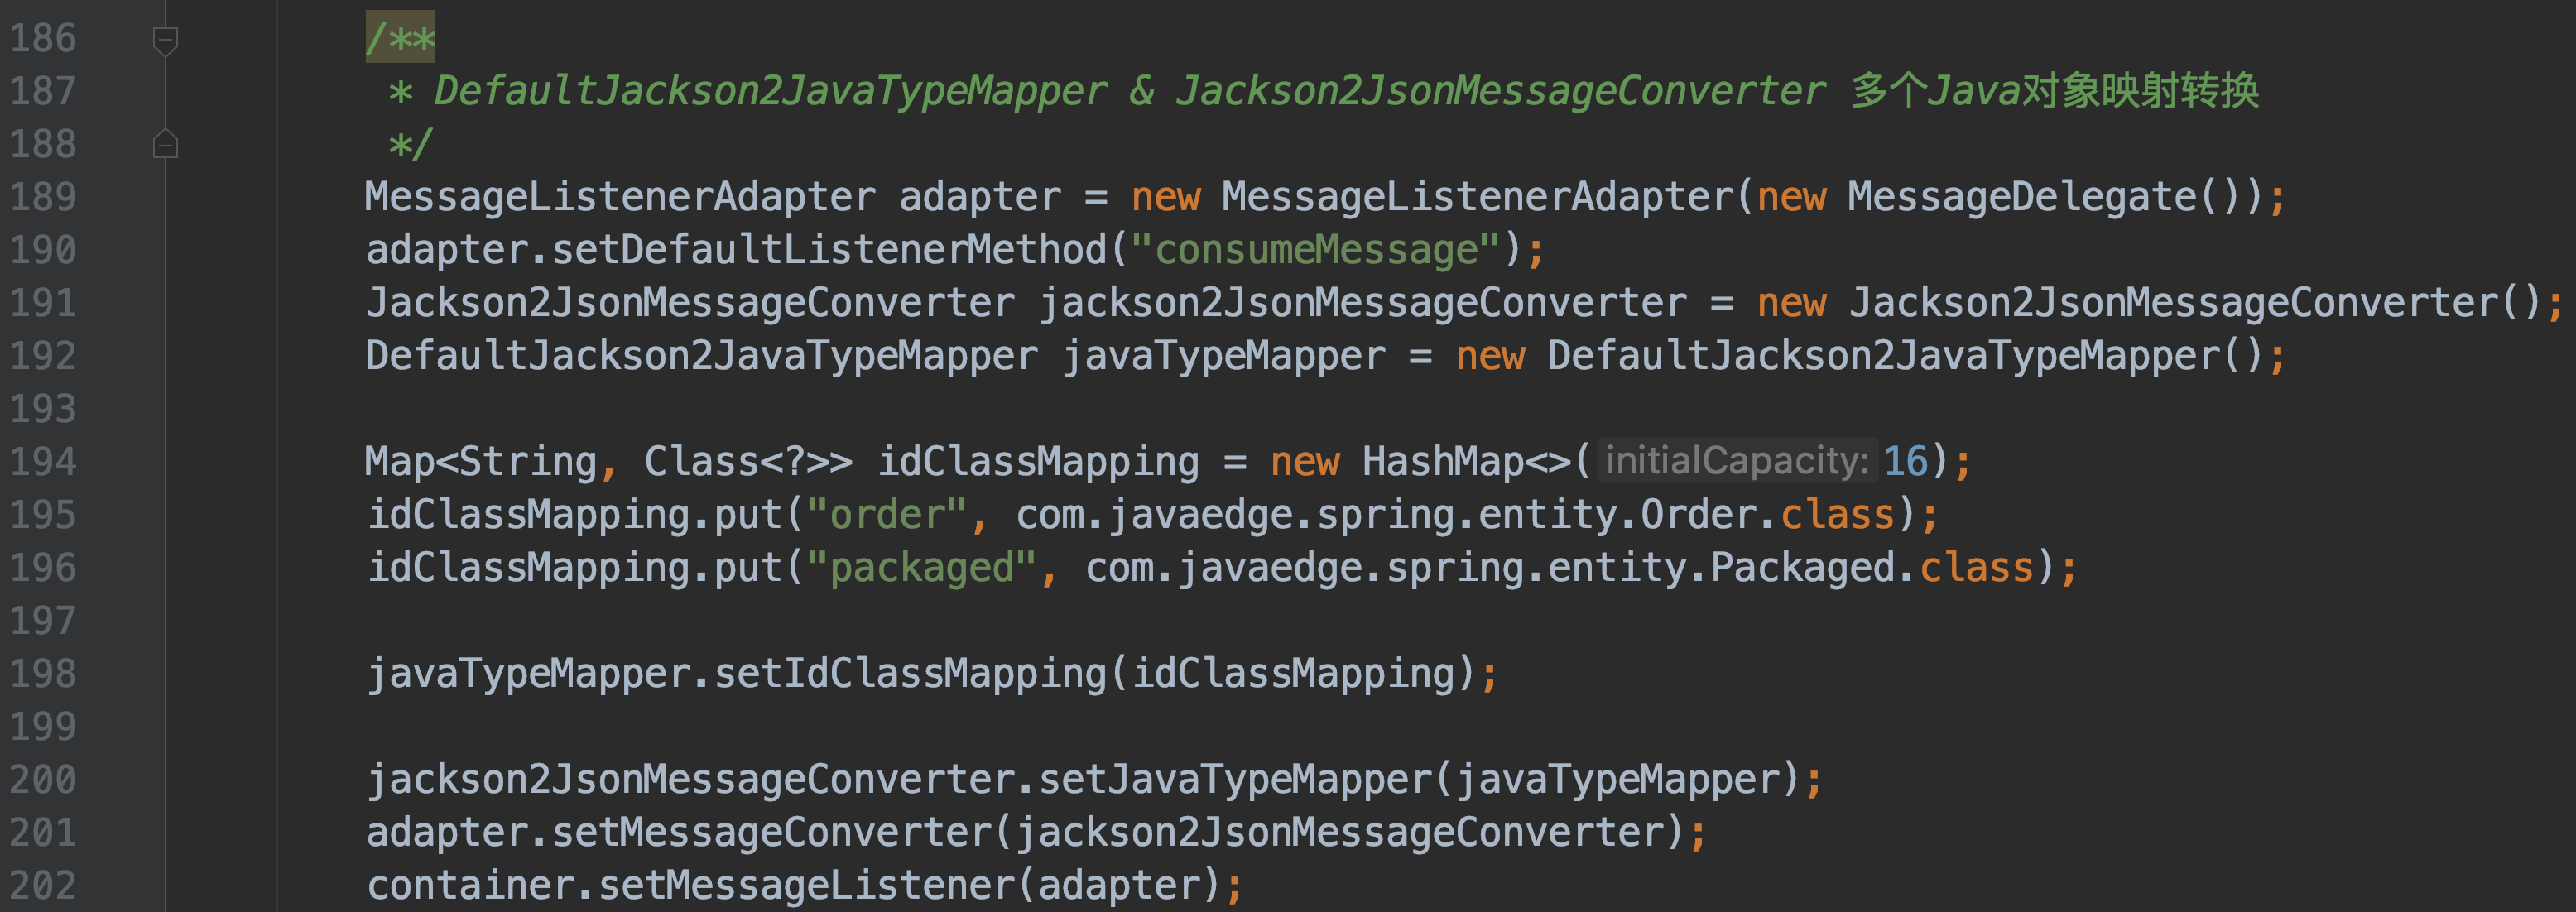Collapse the Javadoc comment fold at line 186
This screenshot has width=2576, height=912.
[x=165, y=41]
